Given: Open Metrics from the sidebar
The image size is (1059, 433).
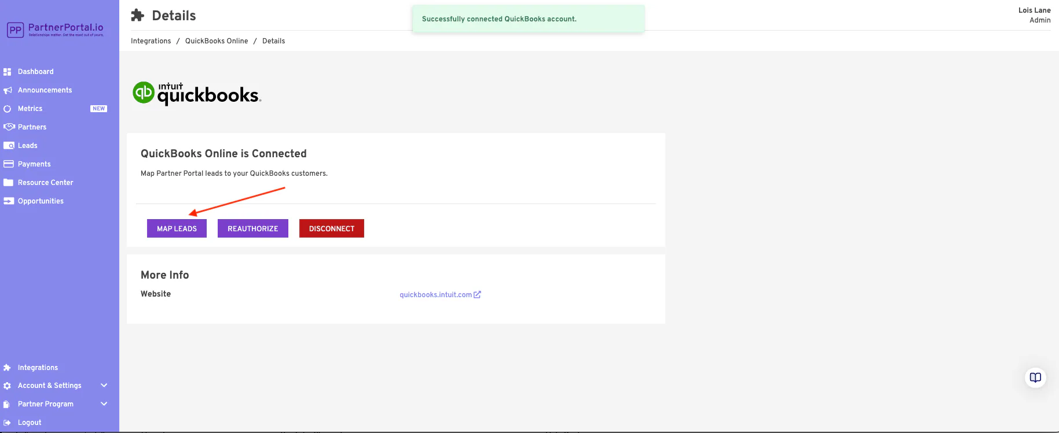Looking at the screenshot, I should coord(30,109).
